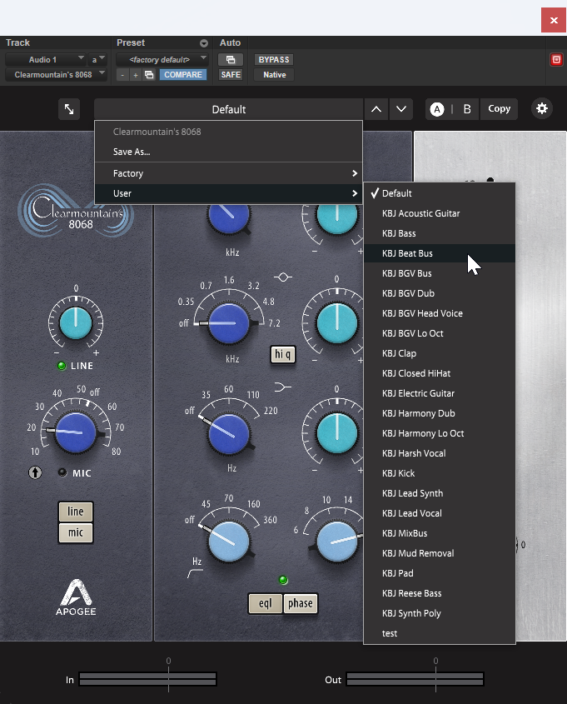Toggle the BYPASS button
This screenshot has height=704, width=567.
(x=274, y=60)
